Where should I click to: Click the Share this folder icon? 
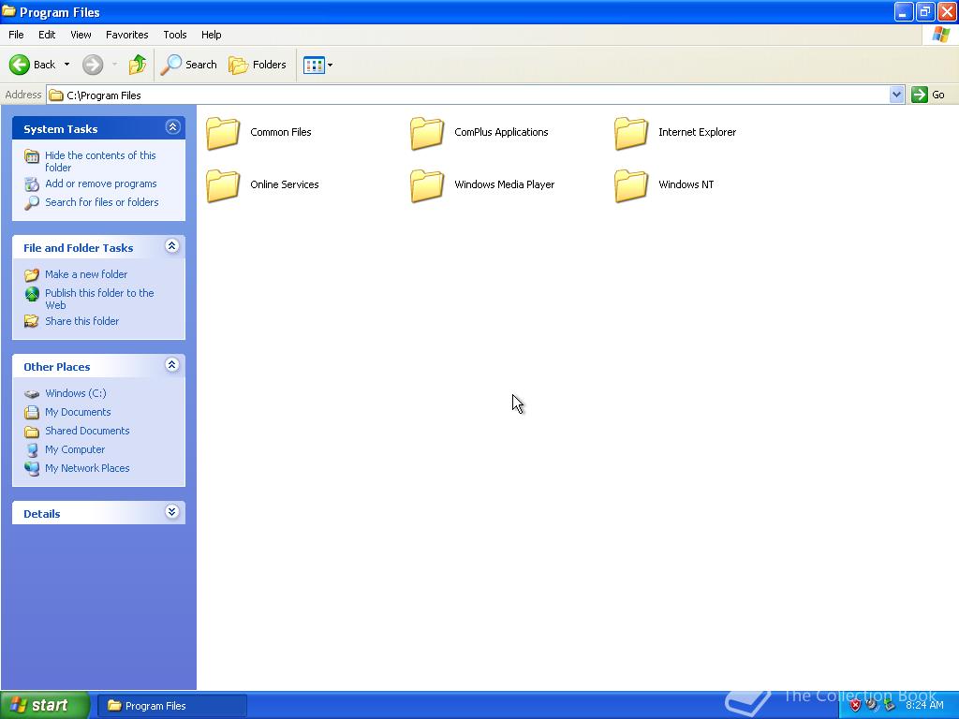point(32,322)
